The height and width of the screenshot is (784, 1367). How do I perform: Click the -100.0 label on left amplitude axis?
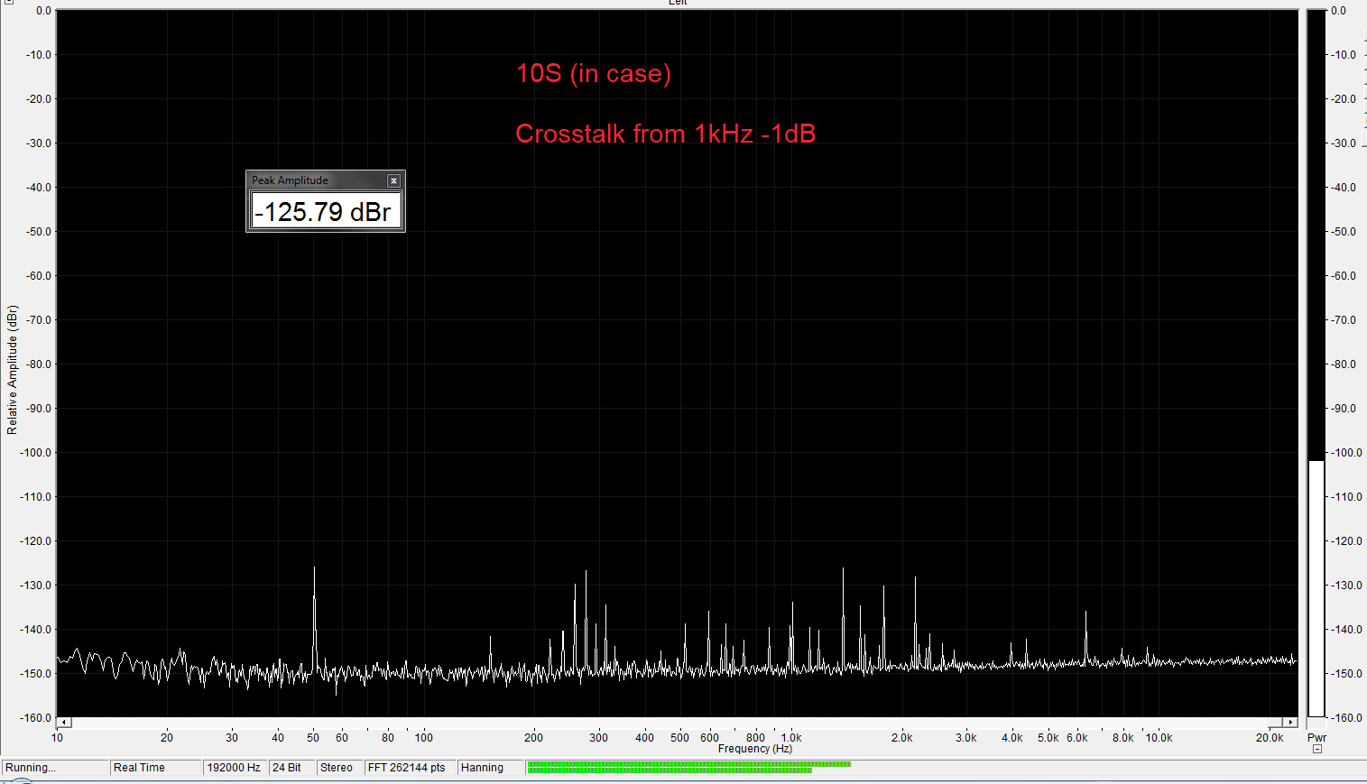(x=37, y=453)
